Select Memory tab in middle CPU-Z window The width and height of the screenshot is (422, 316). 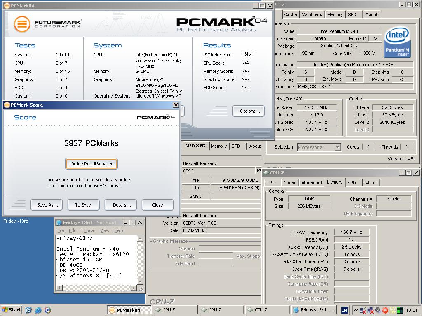point(218,146)
